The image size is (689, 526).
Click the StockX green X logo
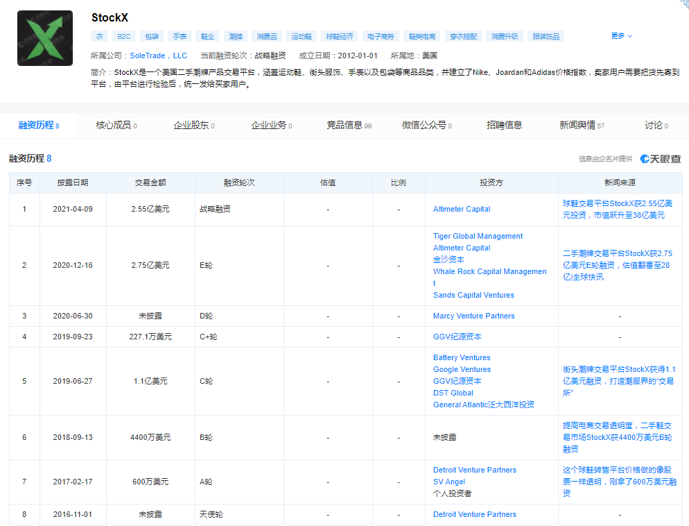(x=45, y=38)
